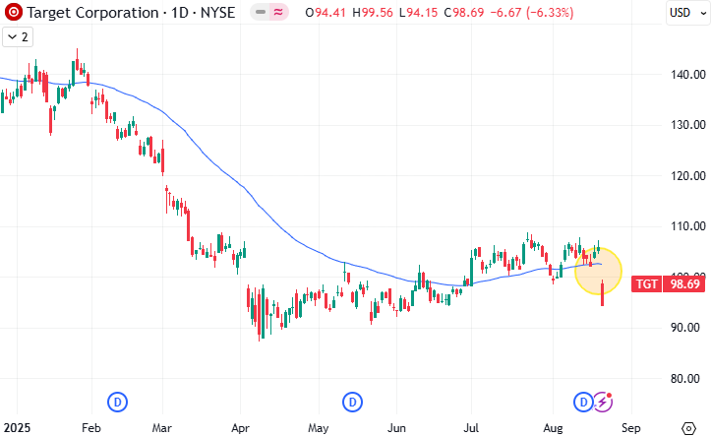711x437 pixels.
Task: Click the 98.69 last price label on axis
Action: pos(685,284)
